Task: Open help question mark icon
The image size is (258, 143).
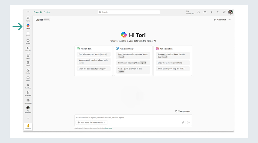Action: tap(218, 12)
